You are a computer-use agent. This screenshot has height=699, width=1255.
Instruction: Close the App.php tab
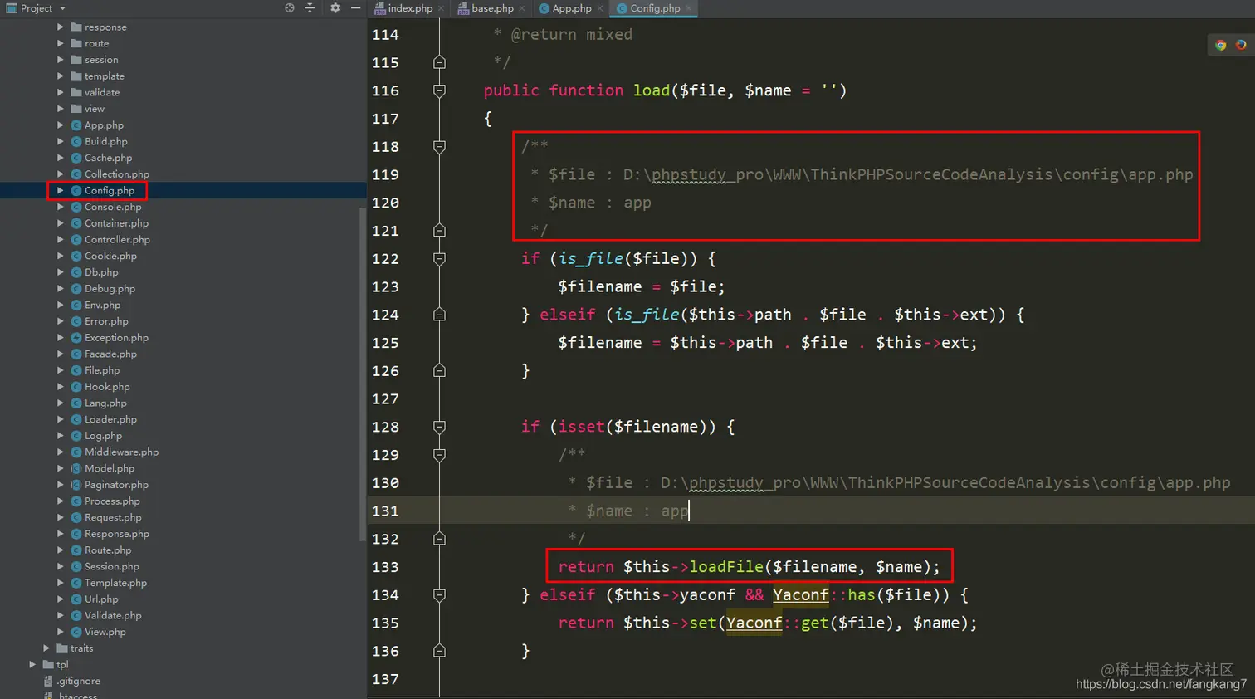click(x=600, y=8)
